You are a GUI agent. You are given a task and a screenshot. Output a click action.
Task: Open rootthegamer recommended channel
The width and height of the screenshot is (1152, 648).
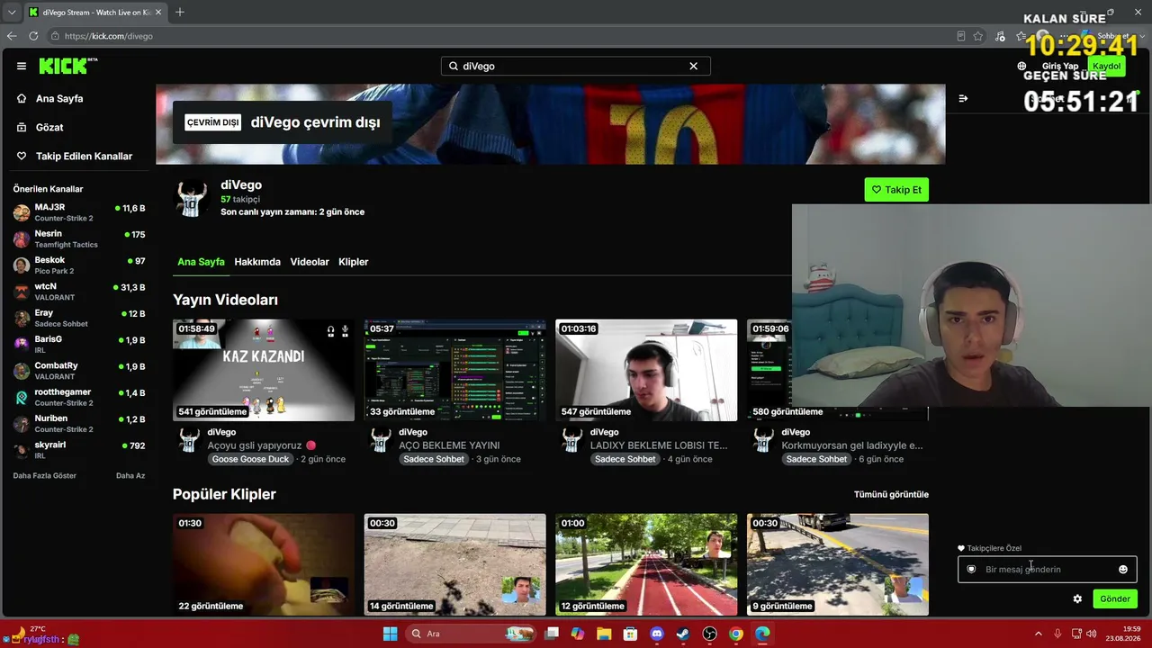pyautogui.click(x=79, y=397)
